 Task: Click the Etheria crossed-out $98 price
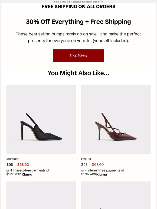tap(84, 165)
